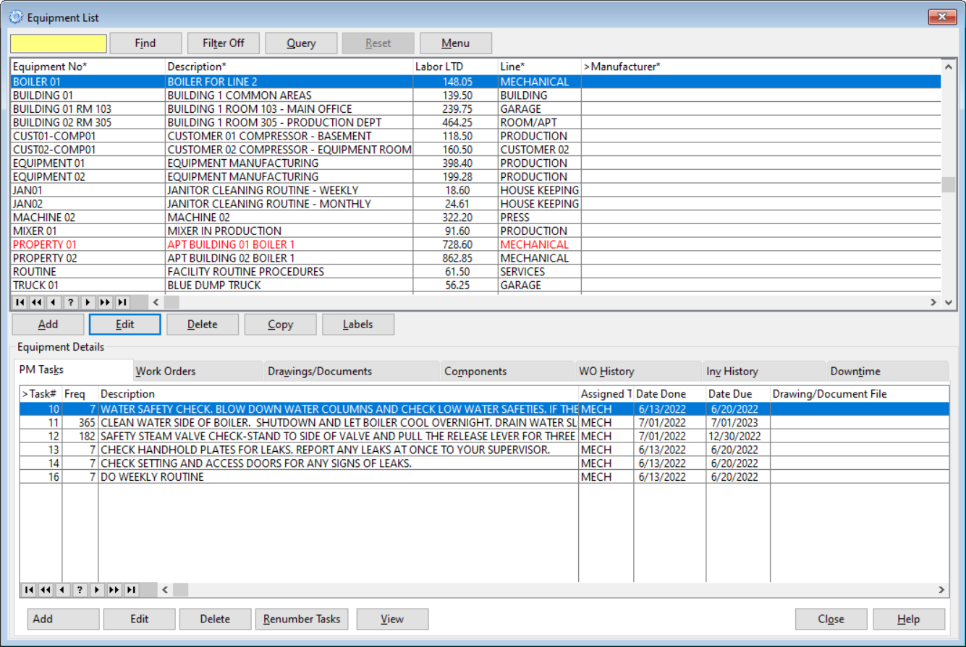The height and width of the screenshot is (647, 966).
Task: Click the Copy button for equipment
Action: [x=280, y=324]
